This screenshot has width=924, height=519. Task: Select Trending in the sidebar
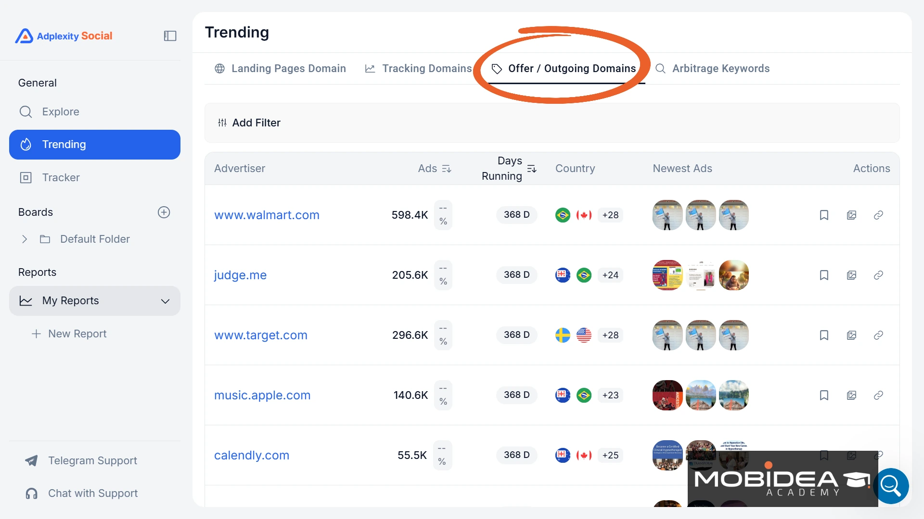pyautogui.click(x=95, y=145)
